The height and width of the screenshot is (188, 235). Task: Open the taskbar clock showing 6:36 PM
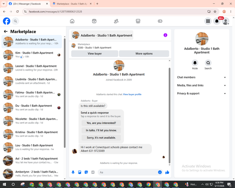219,184
